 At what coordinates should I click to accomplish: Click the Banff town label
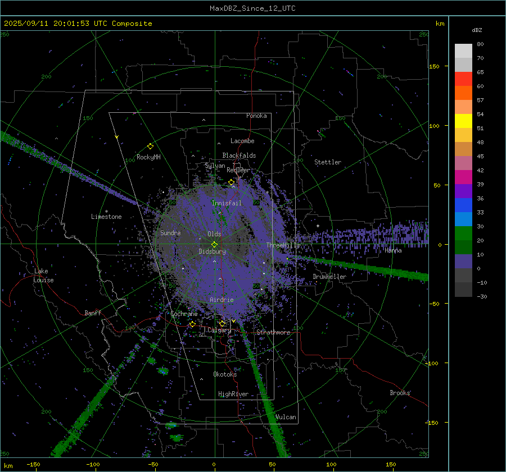pyautogui.click(x=93, y=313)
